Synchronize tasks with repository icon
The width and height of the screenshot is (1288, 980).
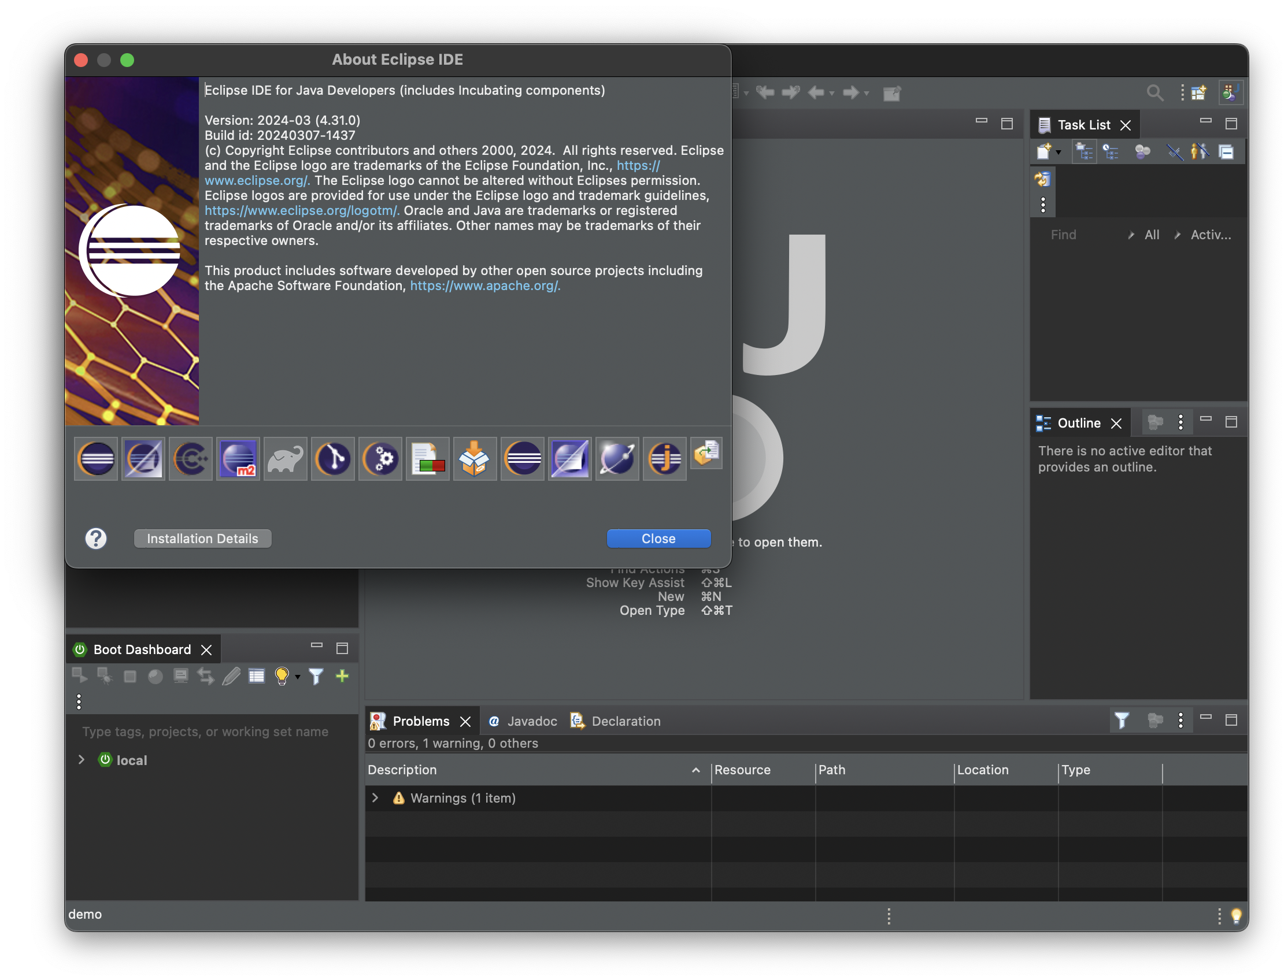coord(1042,179)
